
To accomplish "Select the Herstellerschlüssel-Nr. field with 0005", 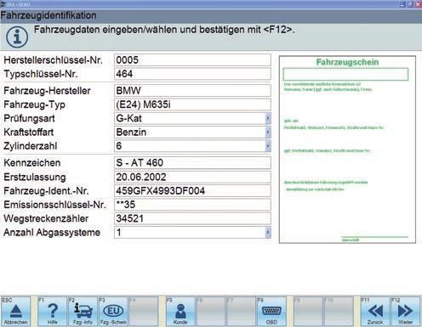I will 192,60.
